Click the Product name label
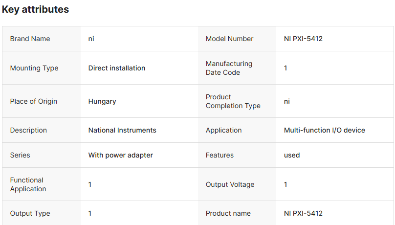This screenshot has width=395, height=225. pos(228,213)
